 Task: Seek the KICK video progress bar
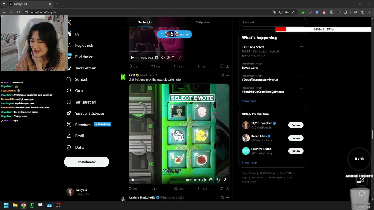pyautogui.click(x=179, y=174)
